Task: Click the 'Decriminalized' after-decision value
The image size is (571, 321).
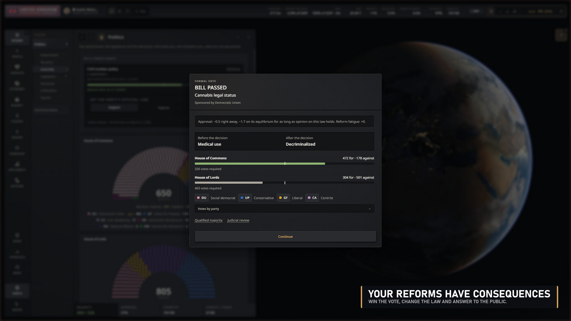Action: pos(300,144)
